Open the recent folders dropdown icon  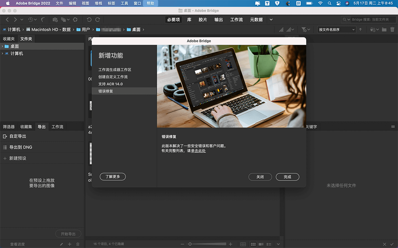click(x=375, y=29)
